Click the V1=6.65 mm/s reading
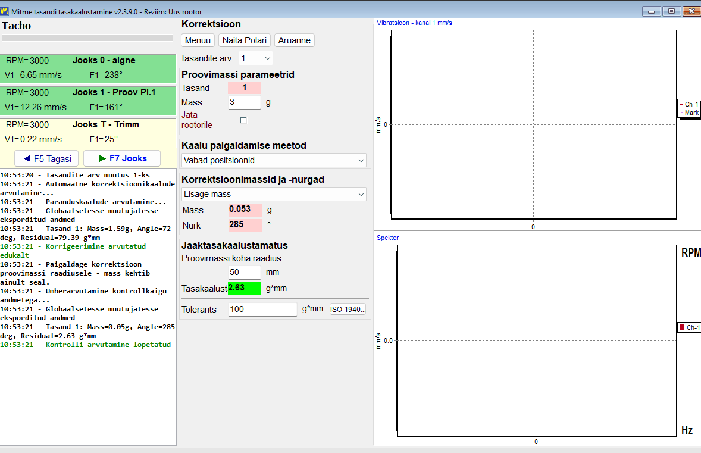The width and height of the screenshot is (701, 453). 33,75
